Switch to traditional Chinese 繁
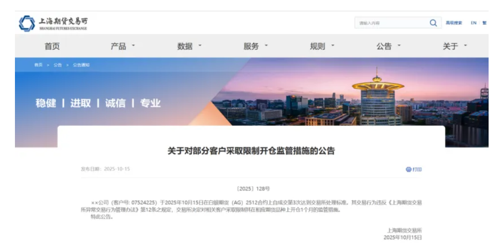The width and height of the screenshot is (504, 249). coord(484,23)
